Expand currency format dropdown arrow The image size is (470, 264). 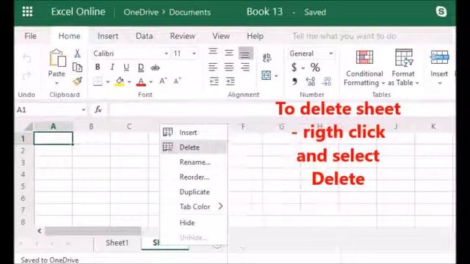click(303, 68)
